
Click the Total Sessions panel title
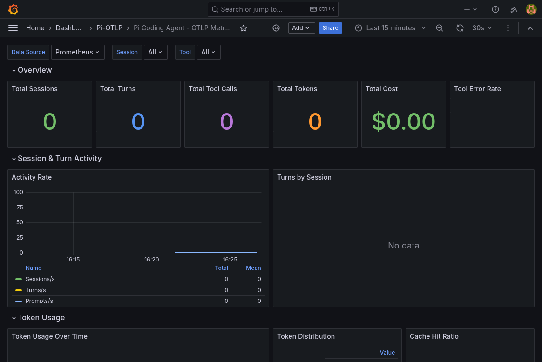(x=34, y=89)
